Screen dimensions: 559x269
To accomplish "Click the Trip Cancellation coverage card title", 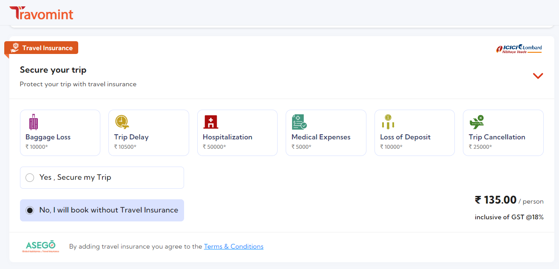I will (497, 137).
